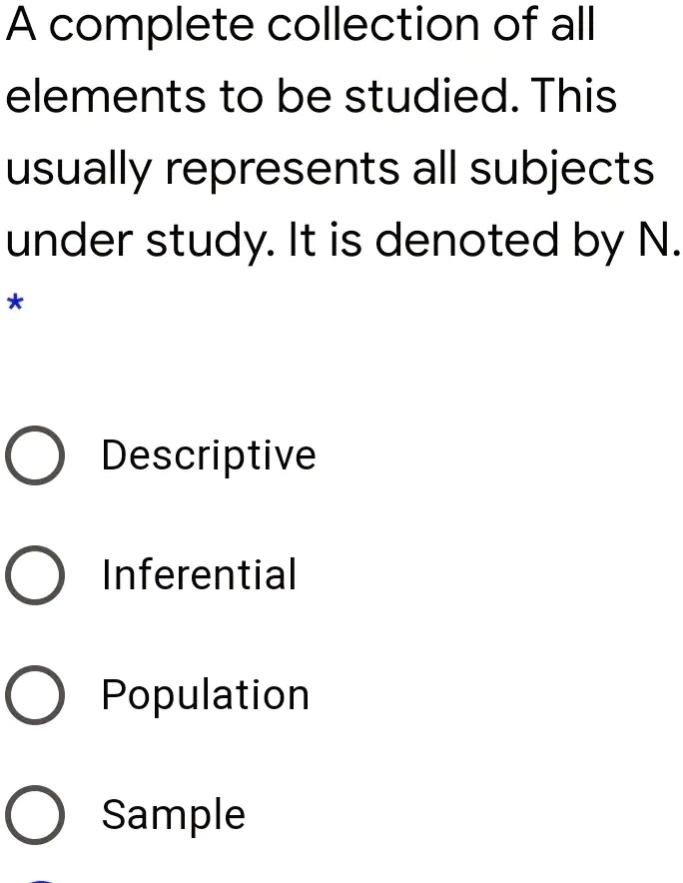683x883 pixels.
Task: Click the 'Descriptive' option label
Action: [x=209, y=455]
